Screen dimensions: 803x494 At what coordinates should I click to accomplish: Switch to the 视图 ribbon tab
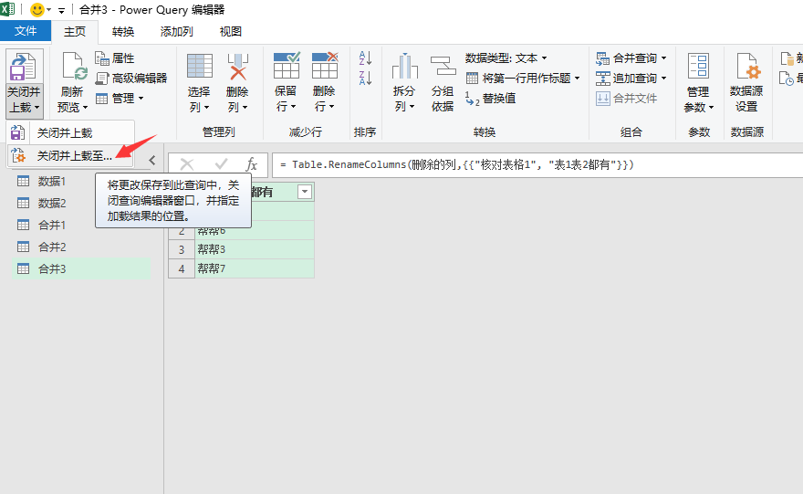point(231,32)
